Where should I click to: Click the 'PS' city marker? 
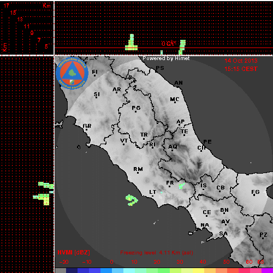tap(160, 69)
